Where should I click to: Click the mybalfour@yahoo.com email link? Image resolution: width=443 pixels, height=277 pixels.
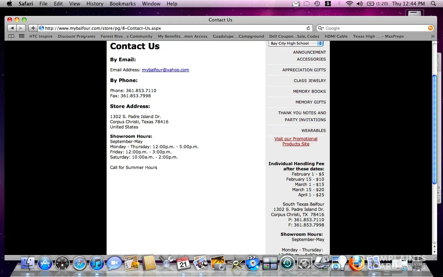coord(165,70)
